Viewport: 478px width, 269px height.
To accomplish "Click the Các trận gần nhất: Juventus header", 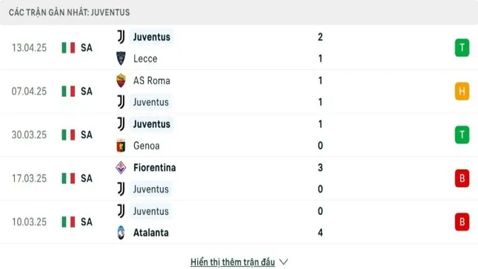I will tap(69, 13).
